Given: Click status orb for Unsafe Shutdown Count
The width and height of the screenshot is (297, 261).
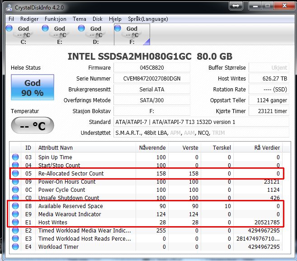Looking at the screenshot, I should click(x=15, y=198).
